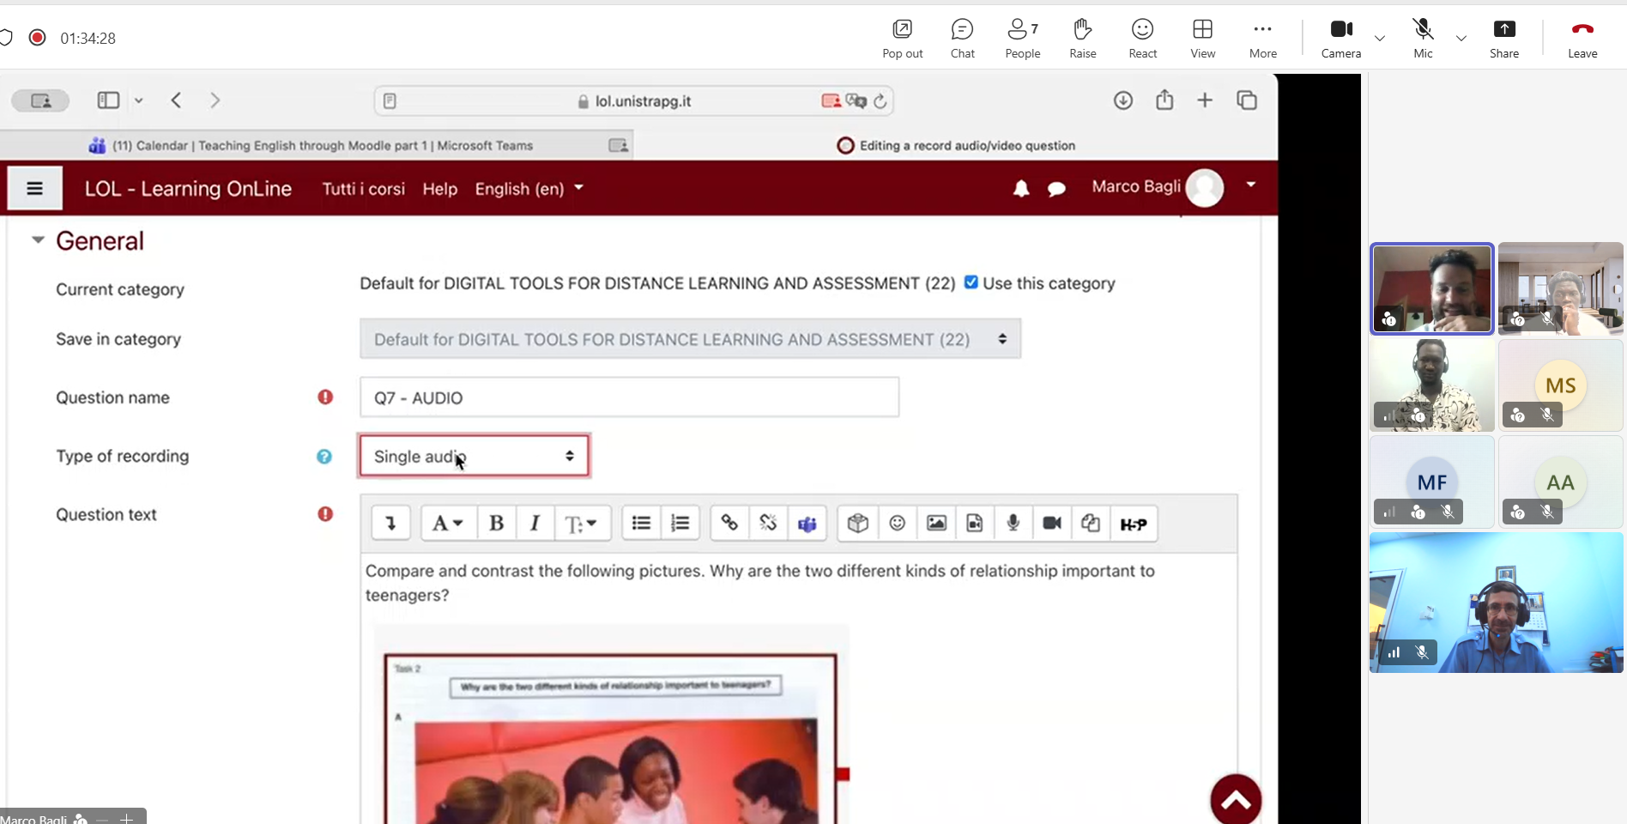Open Tutti i corsi menu item
This screenshot has width=1627, height=824.
tap(363, 189)
